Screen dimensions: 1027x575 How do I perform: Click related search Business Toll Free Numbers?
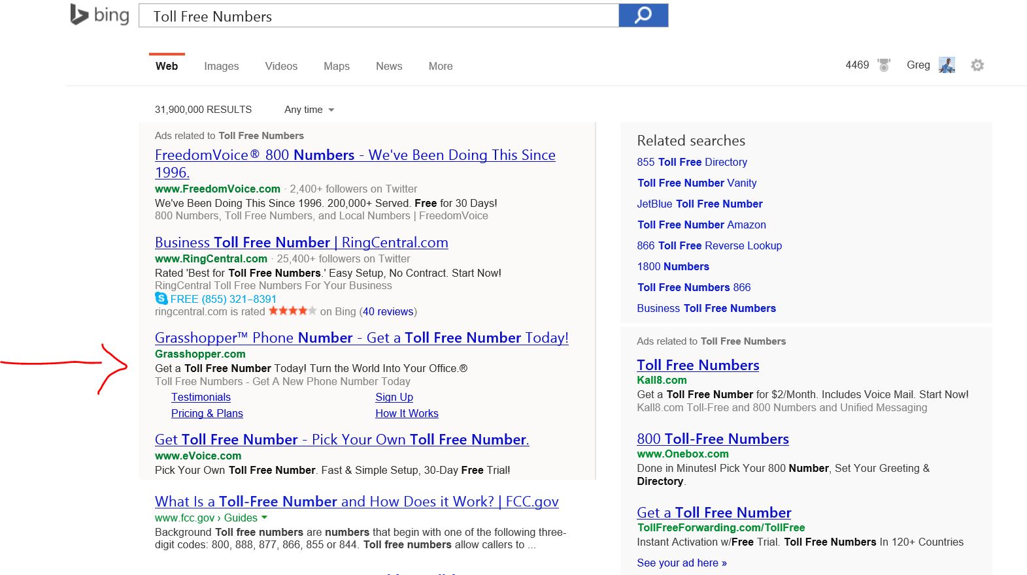[x=706, y=308]
